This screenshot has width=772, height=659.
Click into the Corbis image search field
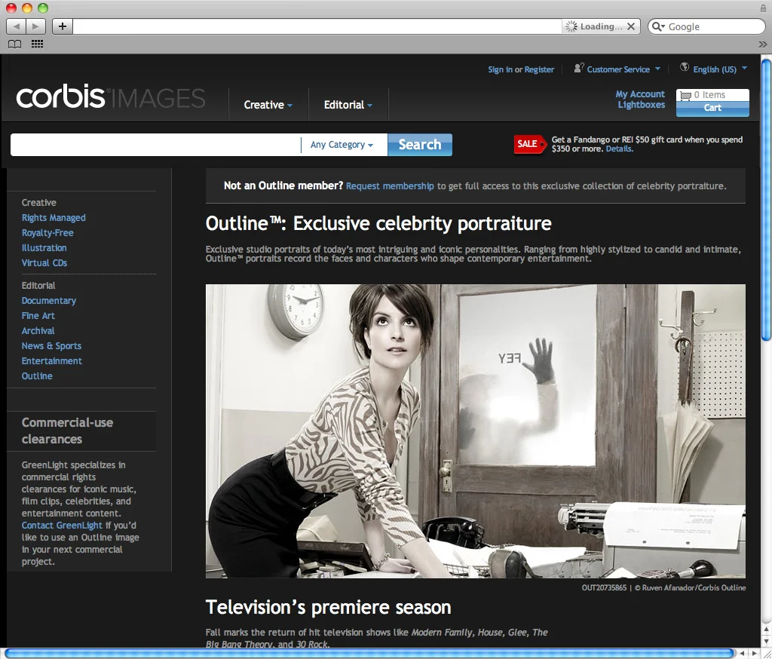155,145
